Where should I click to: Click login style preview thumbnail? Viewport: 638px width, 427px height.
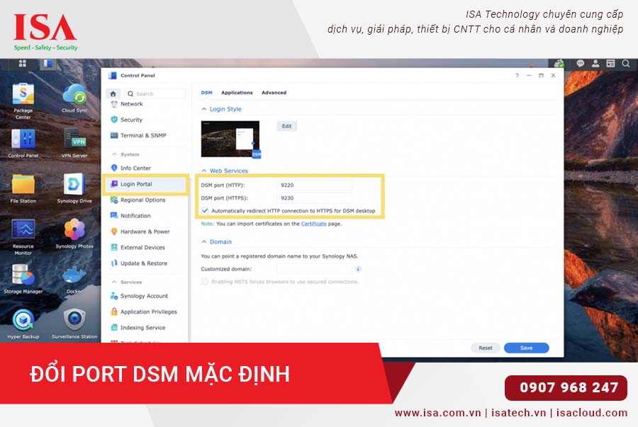[230, 139]
